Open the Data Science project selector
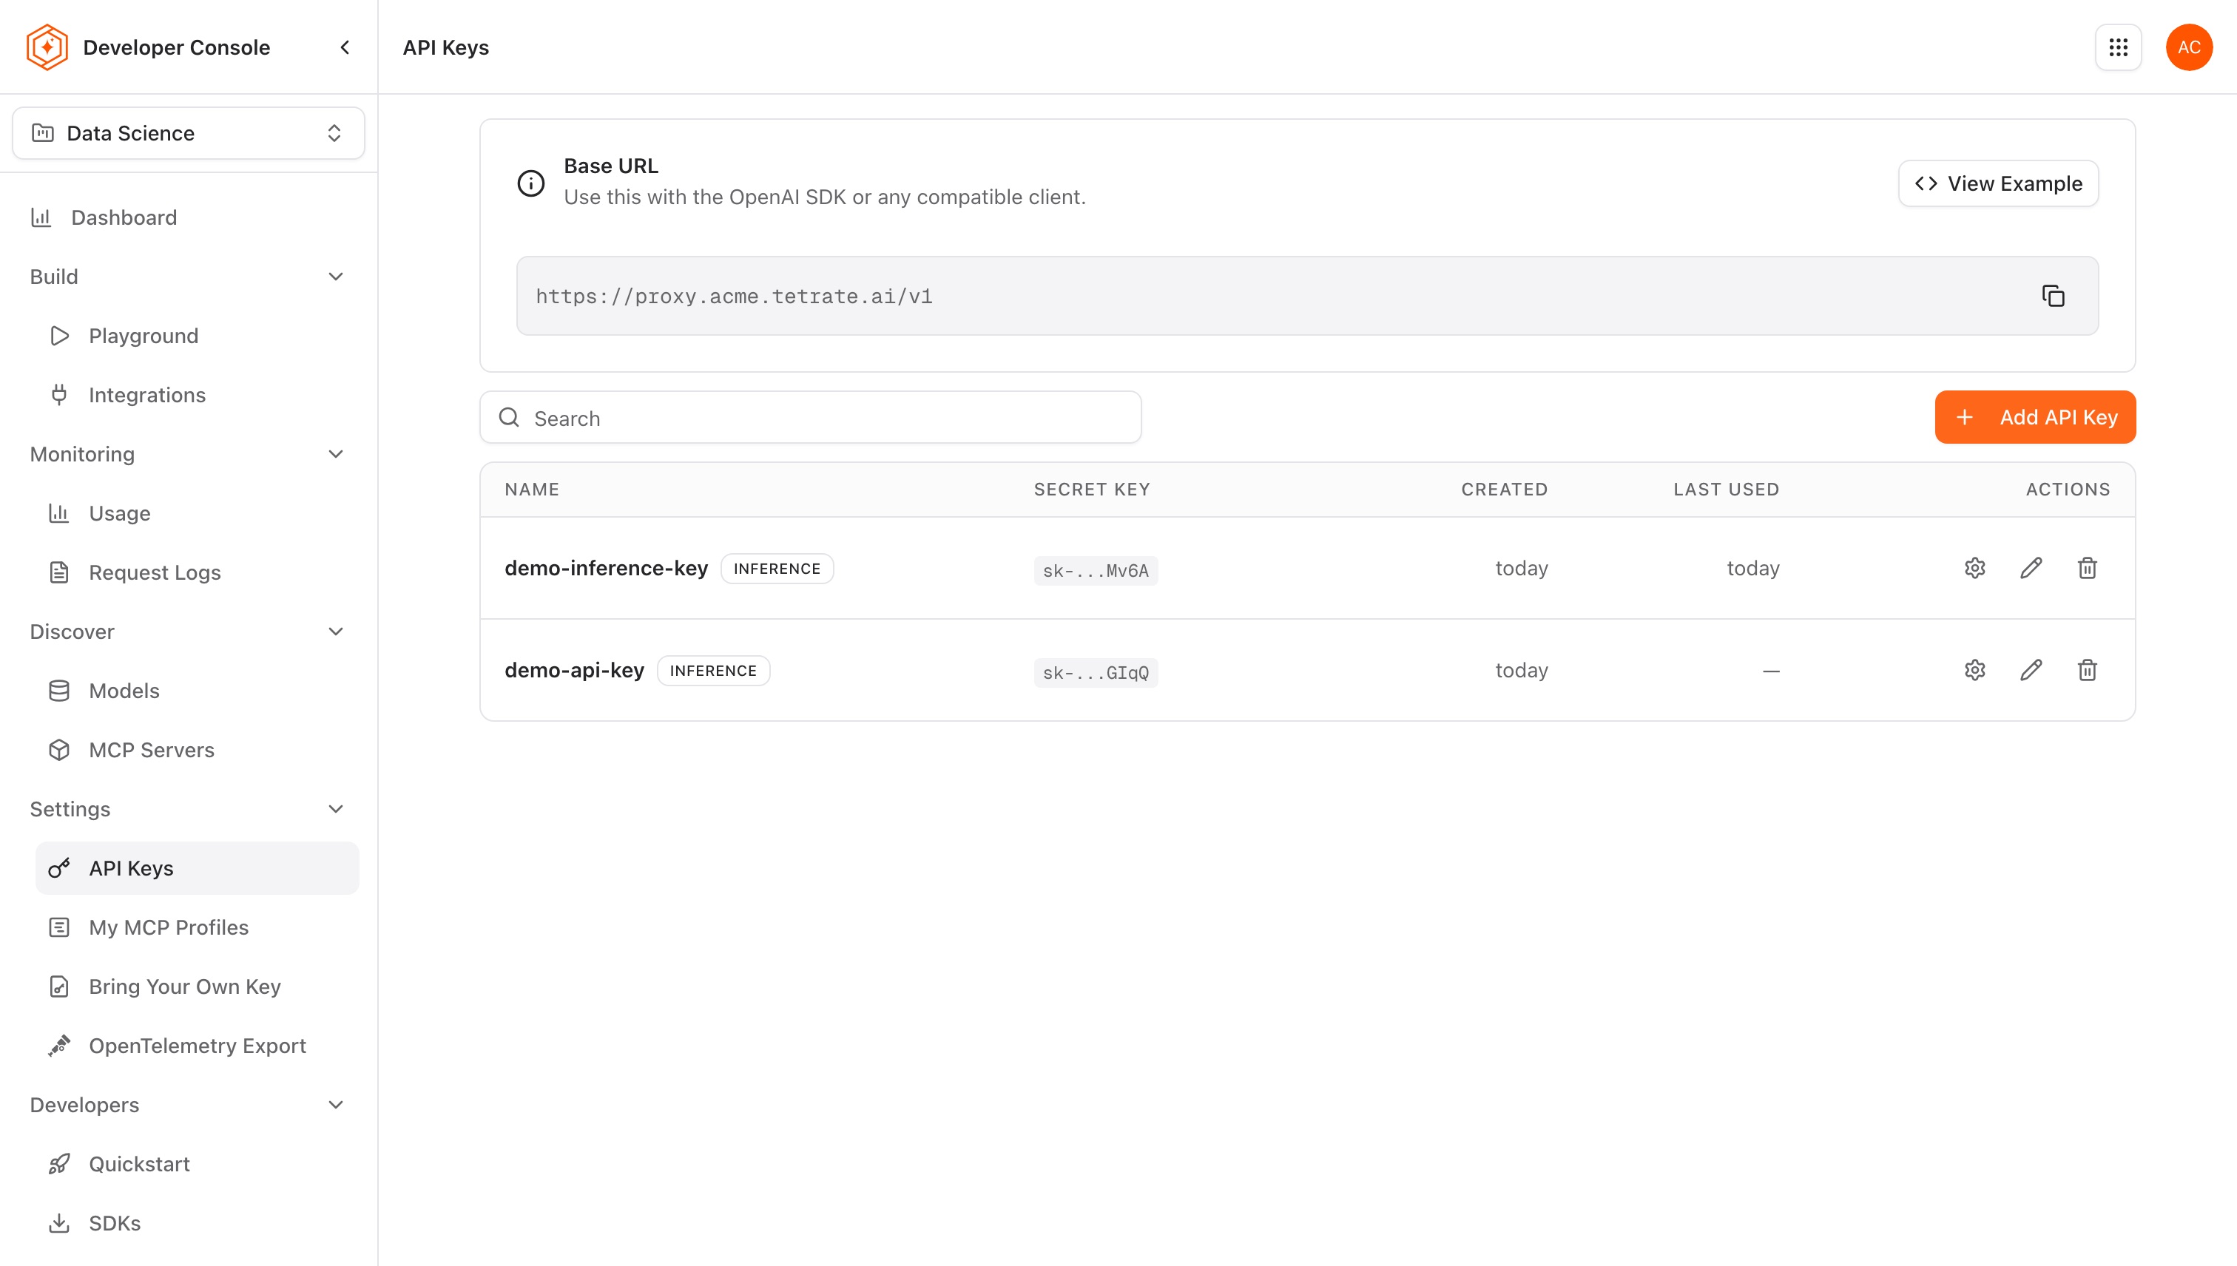The width and height of the screenshot is (2237, 1266). 189,133
